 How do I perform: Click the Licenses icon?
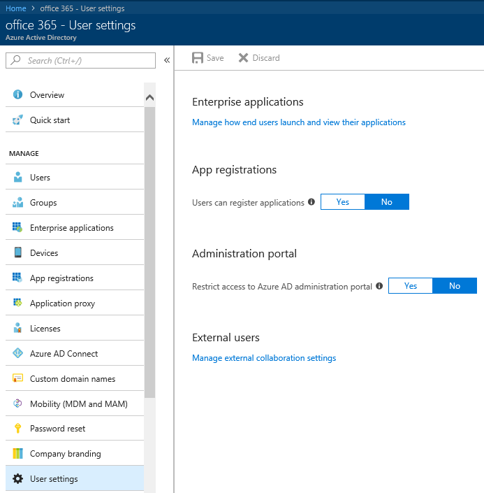point(17,328)
